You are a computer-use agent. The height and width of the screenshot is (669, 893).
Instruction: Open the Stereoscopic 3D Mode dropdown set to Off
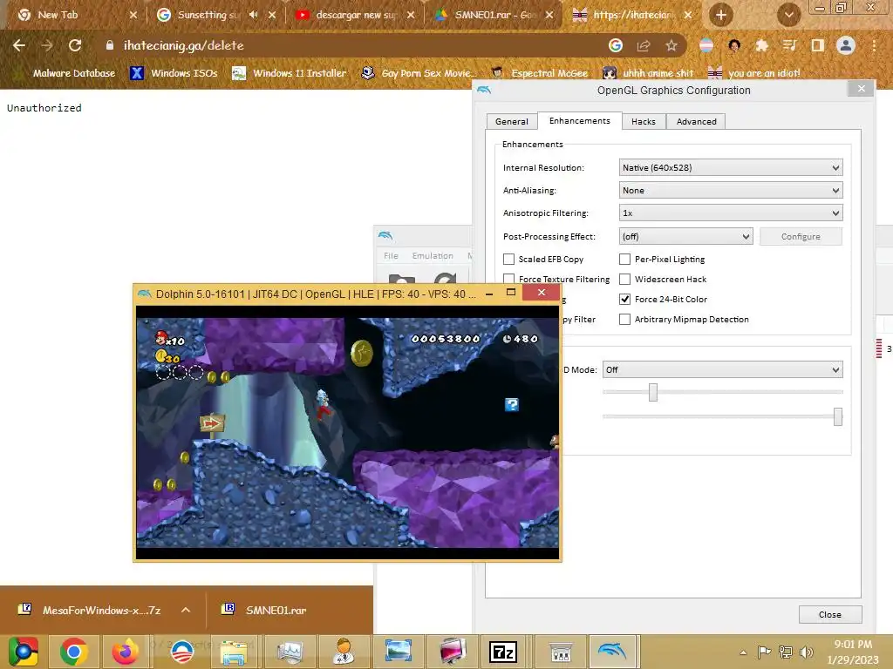click(x=722, y=369)
